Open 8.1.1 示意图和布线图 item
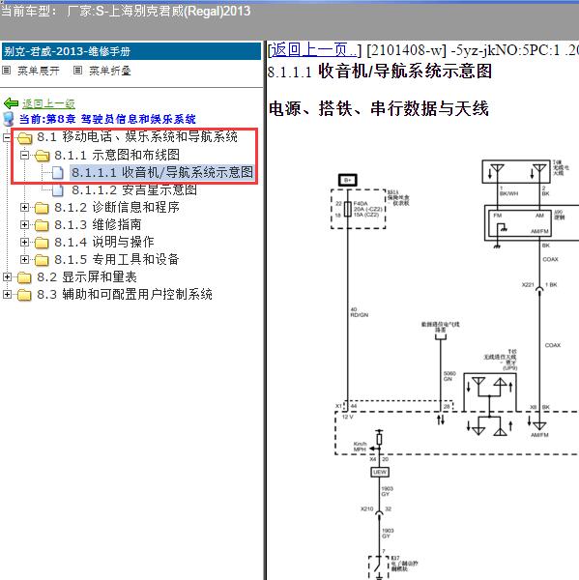The height and width of the screenshot is (580, 579). 117,155
